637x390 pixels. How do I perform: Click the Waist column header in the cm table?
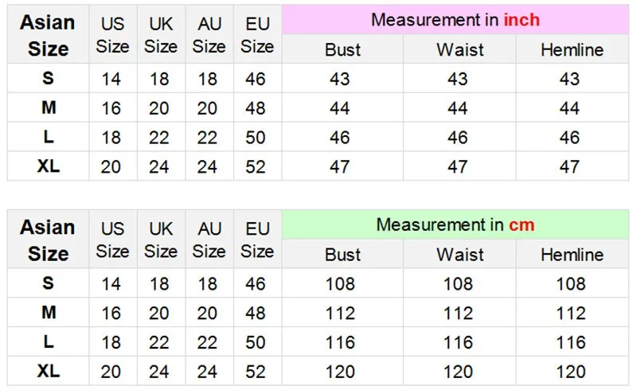pos(459,255)
